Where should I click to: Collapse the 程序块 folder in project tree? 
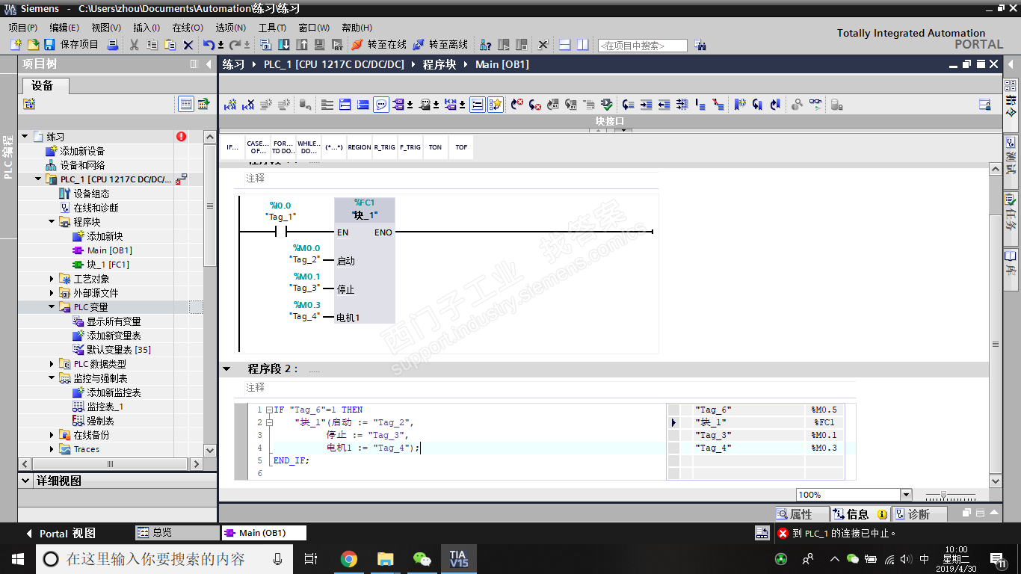(x=52, y=222)
